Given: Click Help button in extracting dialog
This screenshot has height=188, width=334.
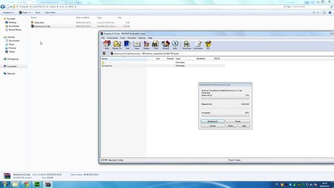Looking at the screenshot, I should click(x=244, y=126).
